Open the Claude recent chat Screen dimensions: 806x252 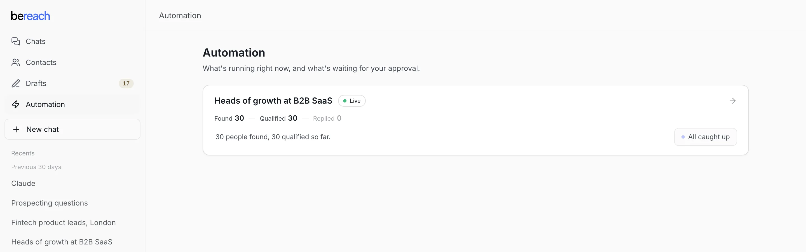[x=23, y=183]
